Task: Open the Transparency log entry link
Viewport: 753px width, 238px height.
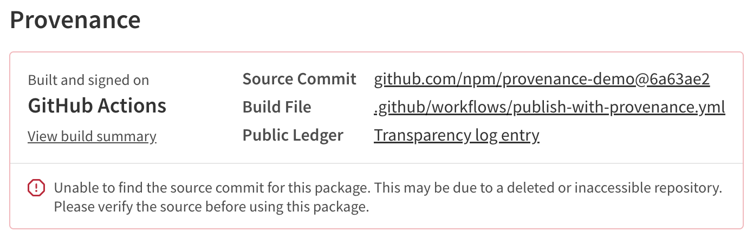Action: click(x=456, y=135)
